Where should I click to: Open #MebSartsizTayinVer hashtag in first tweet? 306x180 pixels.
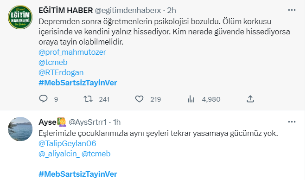tap(78, 83)
